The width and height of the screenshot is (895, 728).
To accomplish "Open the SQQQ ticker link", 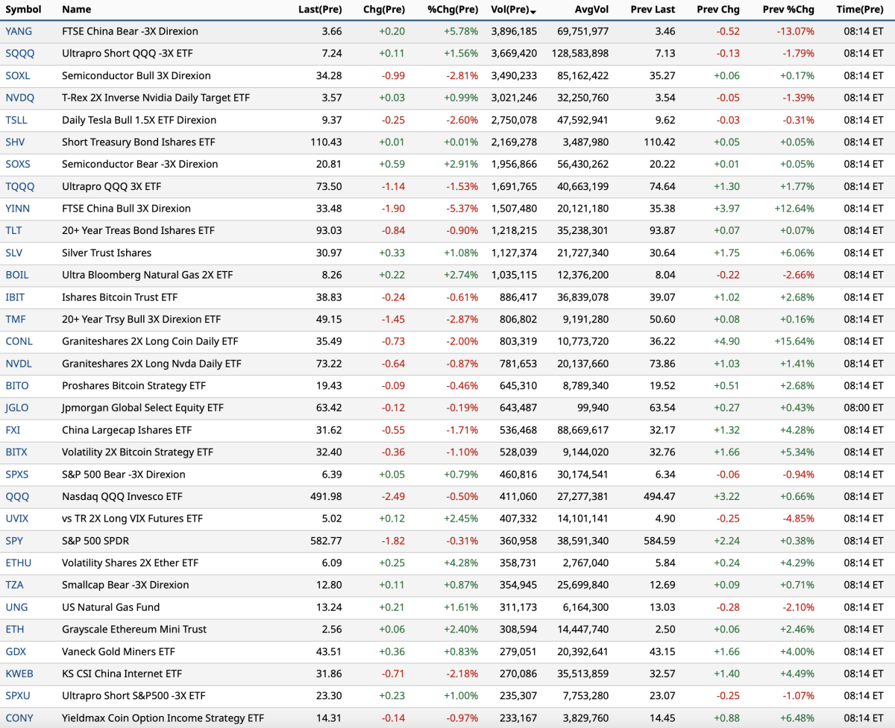I will [19, 54].
